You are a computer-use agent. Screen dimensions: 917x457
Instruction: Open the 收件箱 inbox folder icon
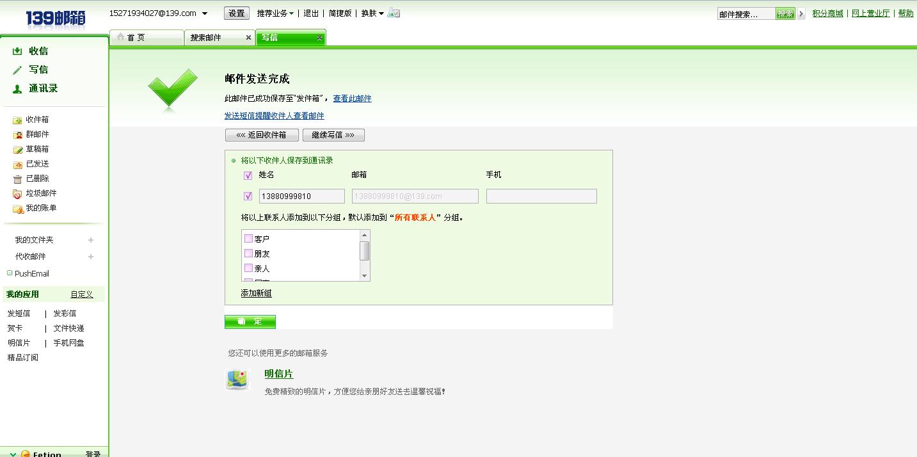[18, 120]
